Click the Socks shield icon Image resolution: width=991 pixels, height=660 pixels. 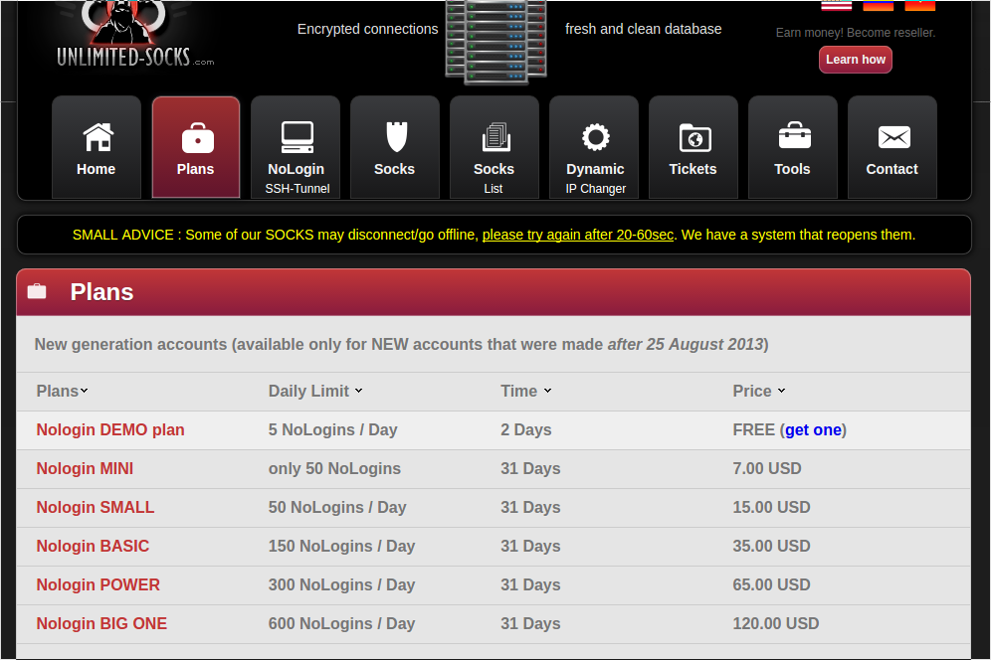(396, 137)
